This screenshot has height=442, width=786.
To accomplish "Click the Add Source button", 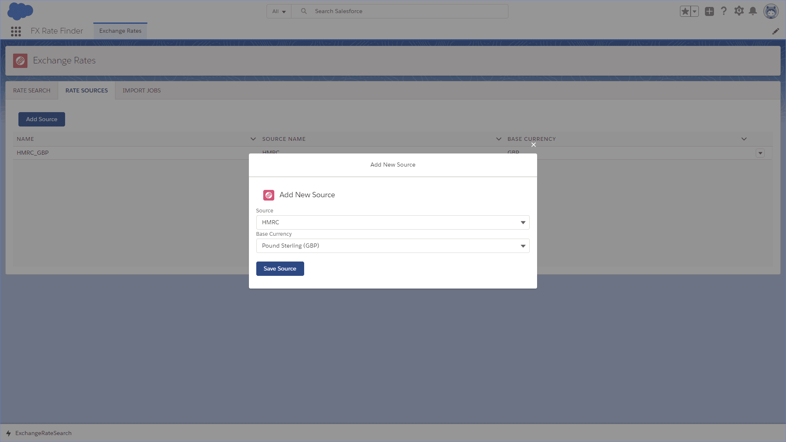I will 41,119.
